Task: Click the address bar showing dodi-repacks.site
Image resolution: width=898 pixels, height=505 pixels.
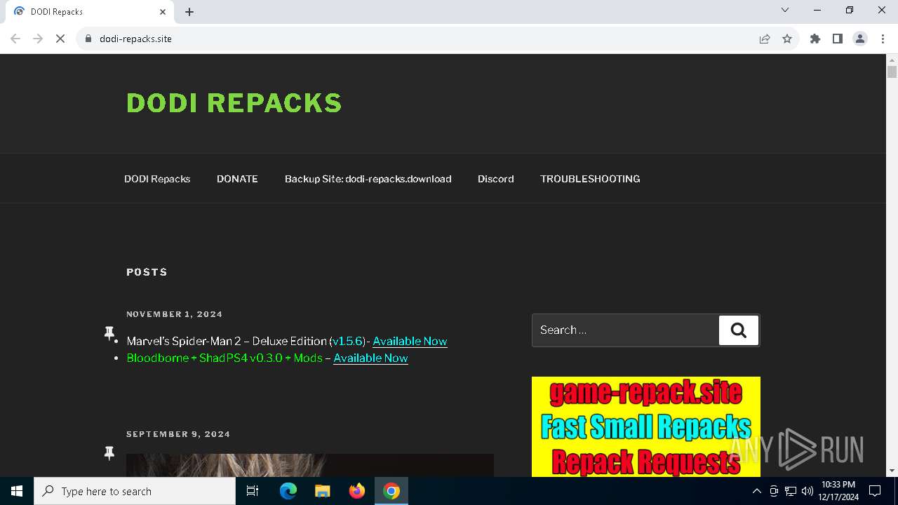Action: click(x=421, y=39)
